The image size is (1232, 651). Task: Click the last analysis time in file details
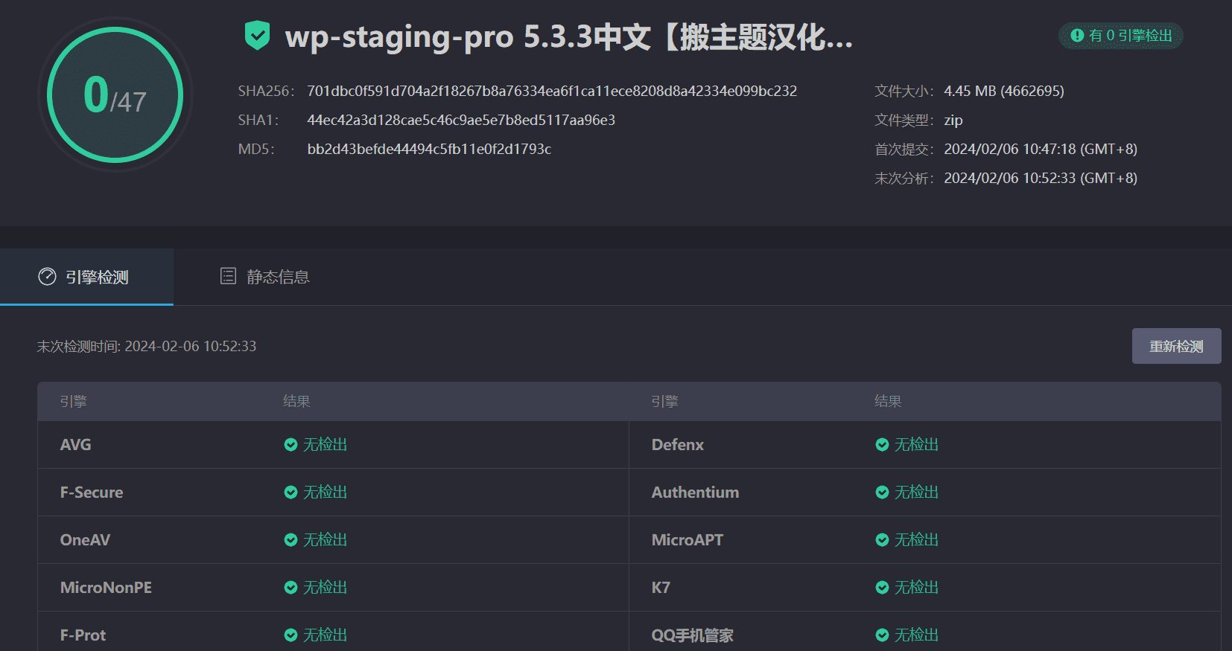[x=1041, y=178]
